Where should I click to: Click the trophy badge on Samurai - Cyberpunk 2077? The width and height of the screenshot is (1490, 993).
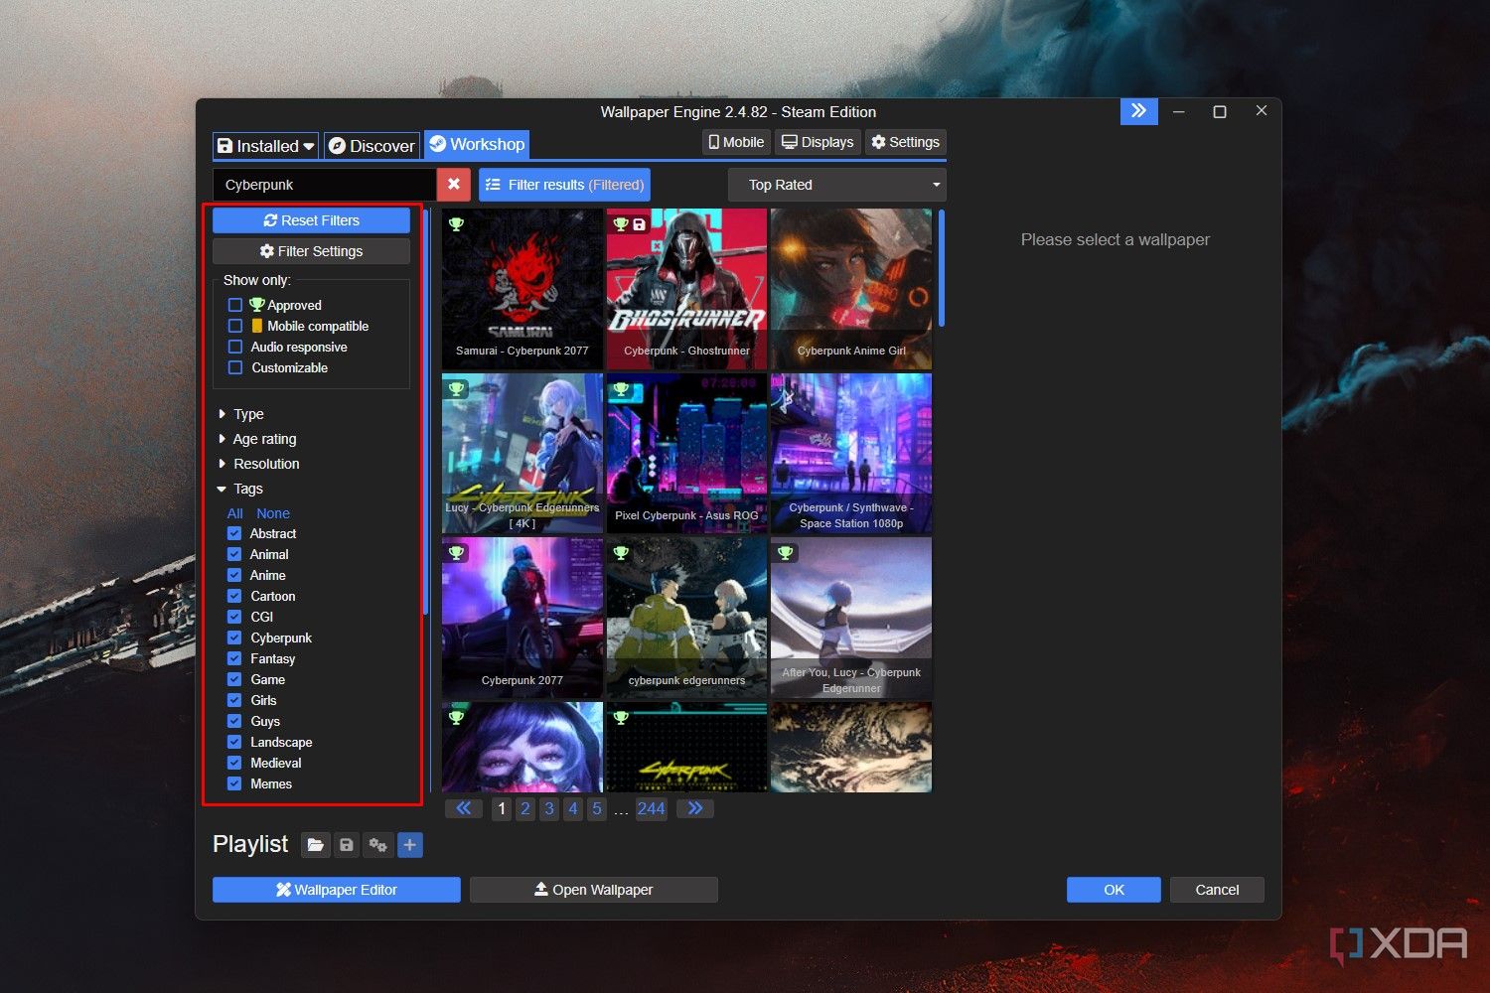(x=456, y=223)
